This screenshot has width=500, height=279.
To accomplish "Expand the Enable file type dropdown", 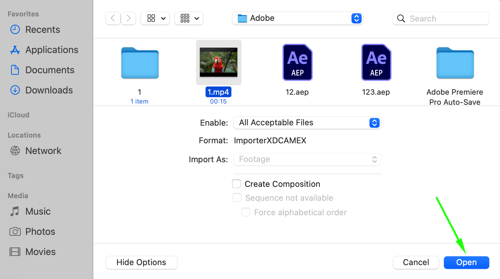I will [x=307, y=123].
